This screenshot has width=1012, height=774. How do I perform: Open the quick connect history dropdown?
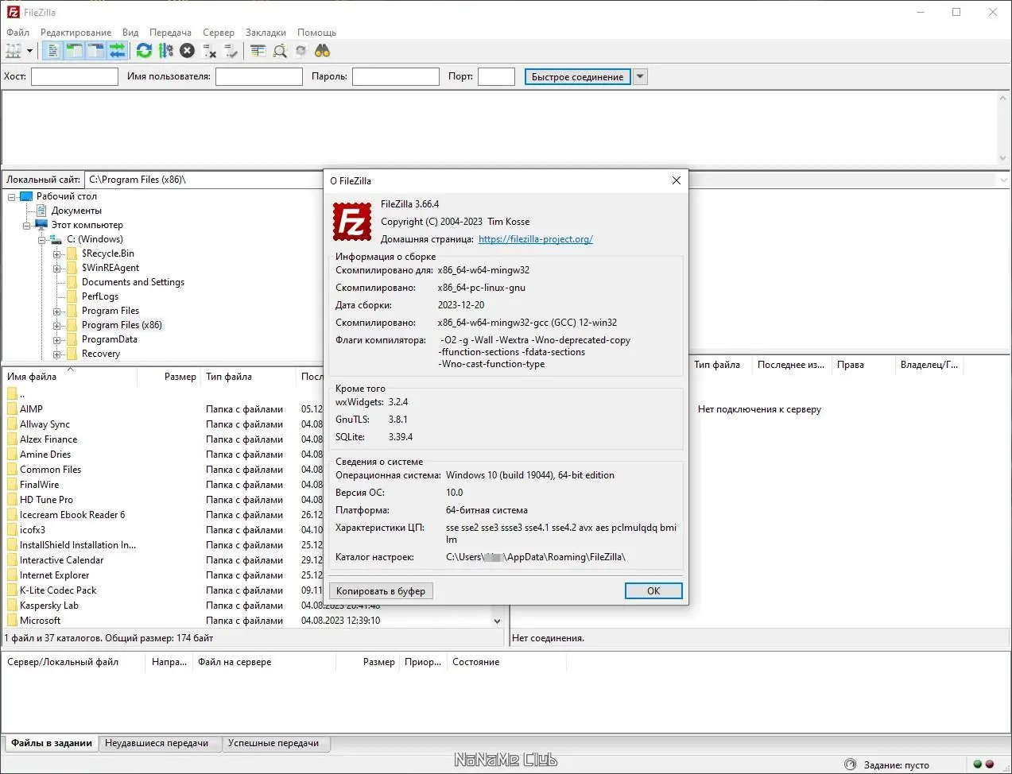[x=641, y=76]
